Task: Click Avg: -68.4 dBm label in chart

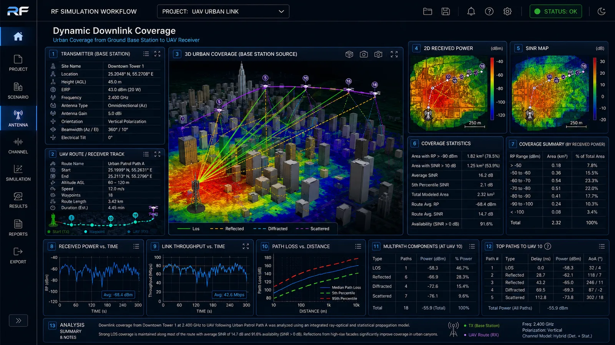Action: pyautogui.click(x=118, y=295)
